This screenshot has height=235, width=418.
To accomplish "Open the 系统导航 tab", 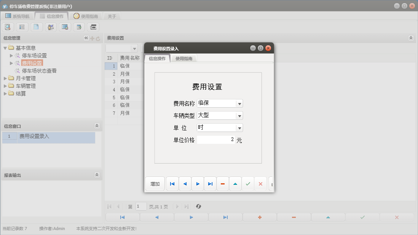I will (17, 16).
